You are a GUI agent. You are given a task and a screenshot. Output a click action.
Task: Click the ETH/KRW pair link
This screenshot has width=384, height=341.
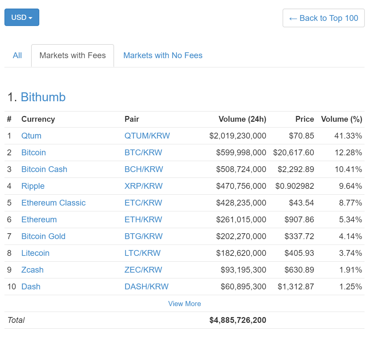click(143, 220)
